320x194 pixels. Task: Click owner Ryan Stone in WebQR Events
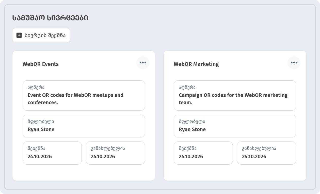[41, 129]
